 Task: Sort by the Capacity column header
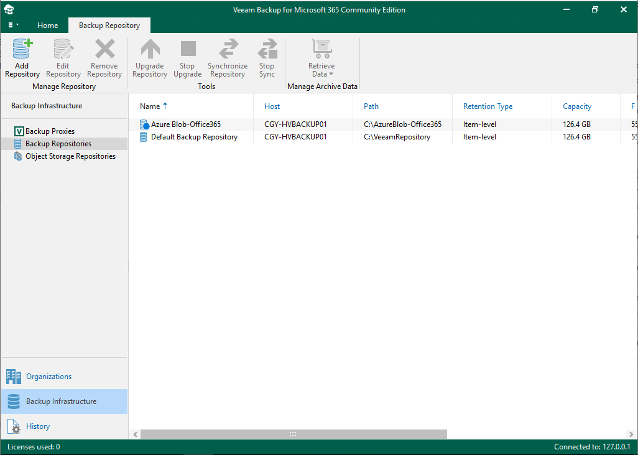pos(577,106)
